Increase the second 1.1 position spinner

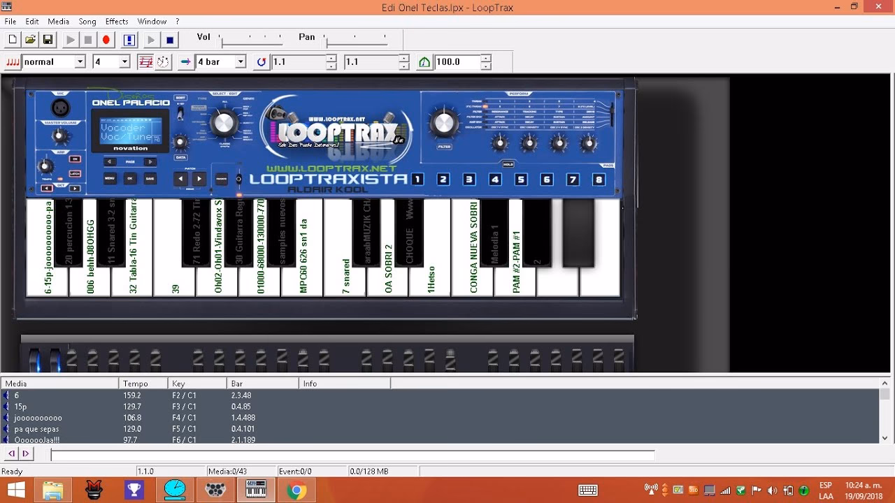(403, 59)
